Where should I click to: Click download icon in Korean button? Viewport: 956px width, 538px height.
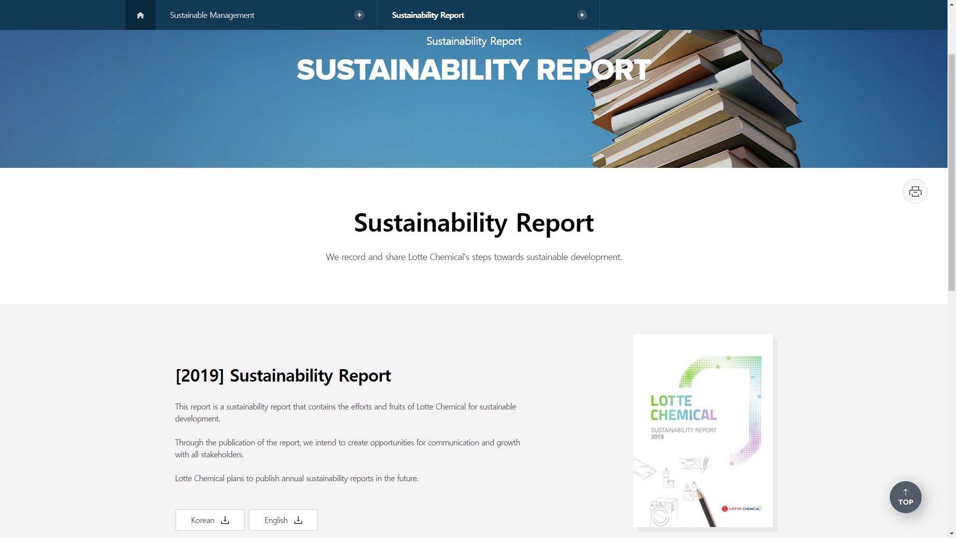(x=225, y=520)
